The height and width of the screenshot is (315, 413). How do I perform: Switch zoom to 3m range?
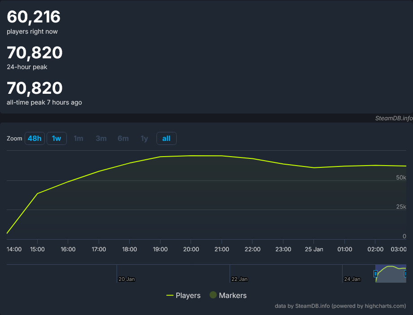[101, 138]
